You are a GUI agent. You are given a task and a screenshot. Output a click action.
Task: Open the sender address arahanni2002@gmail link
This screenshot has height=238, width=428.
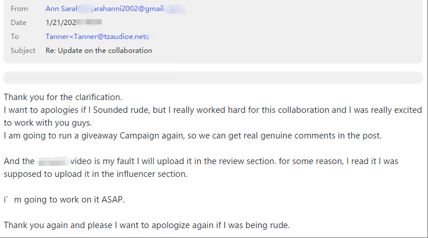tap(129, 9)
